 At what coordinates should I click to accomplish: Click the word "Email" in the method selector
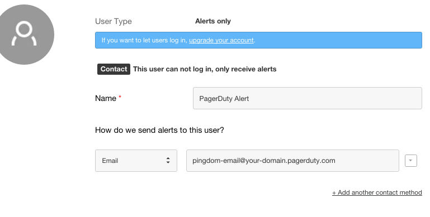click(110, 161)
